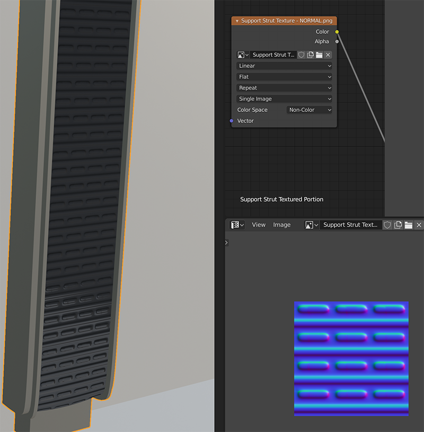Browse images dropdown in image editor header
The height and width of the screenshot is (432, 424).
click(312, 225)
